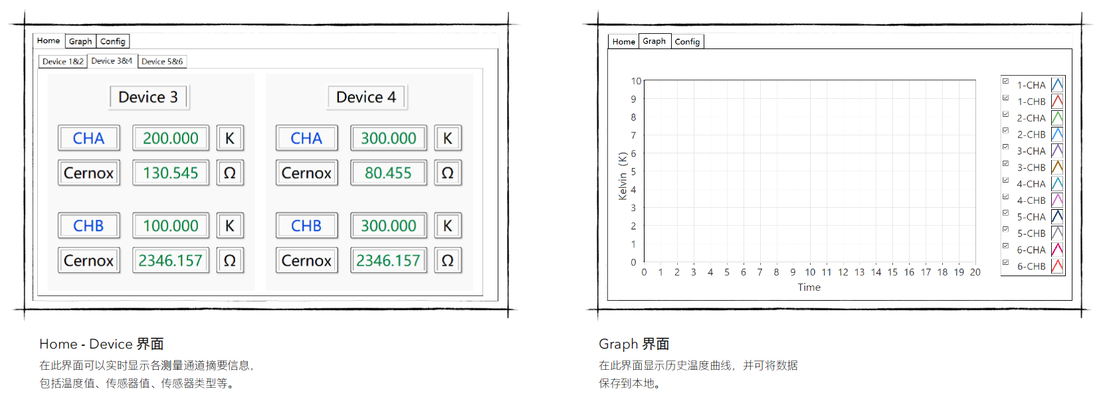Click the 1-CHB red curve legend icon
Screen dimensions: 1103x403
pos(1057,102)
